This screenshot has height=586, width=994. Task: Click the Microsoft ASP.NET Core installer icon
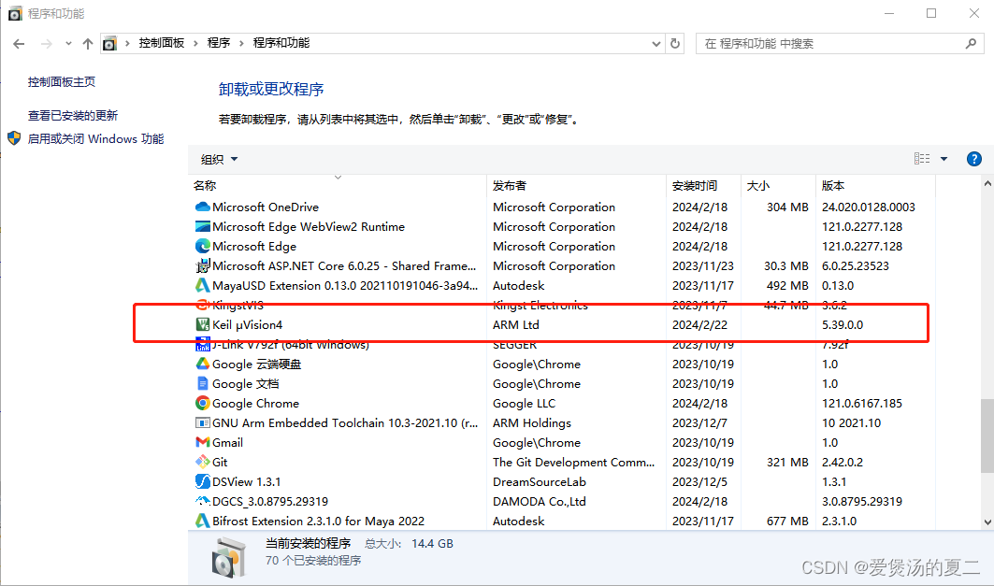click(x=202, y=266)
